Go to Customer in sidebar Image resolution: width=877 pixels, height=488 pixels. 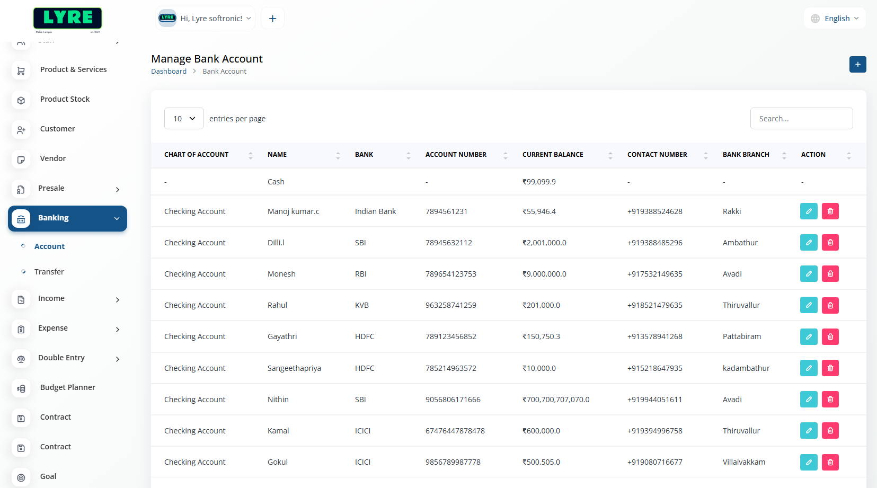pos(57,129)
